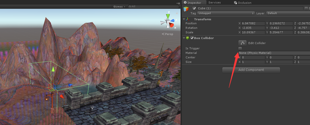
Task: Click the Center Y field
Action: click(281, 57)
